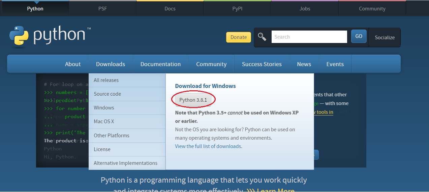
Task: Select All releases from Downloads menu
Action: [106, 80]
